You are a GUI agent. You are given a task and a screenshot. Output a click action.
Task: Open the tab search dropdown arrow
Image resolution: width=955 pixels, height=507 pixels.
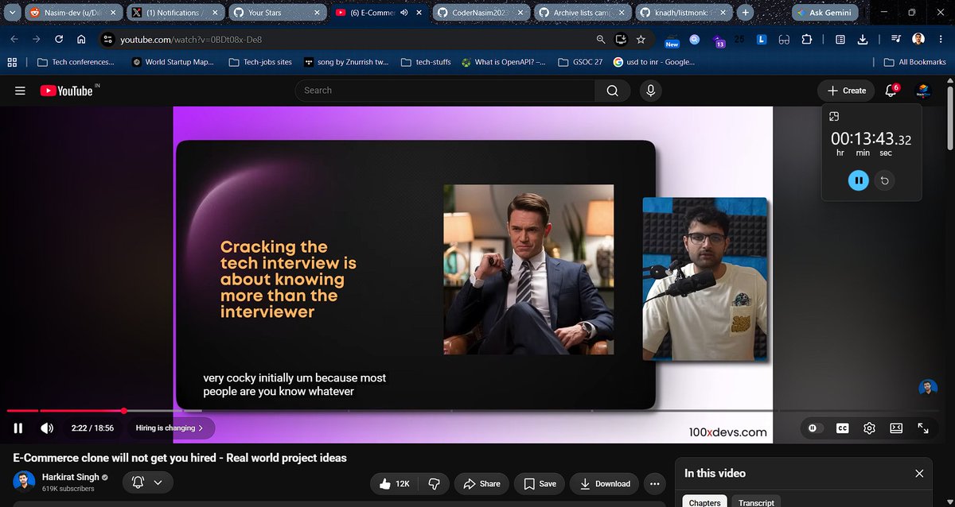(x=12, y=13)
